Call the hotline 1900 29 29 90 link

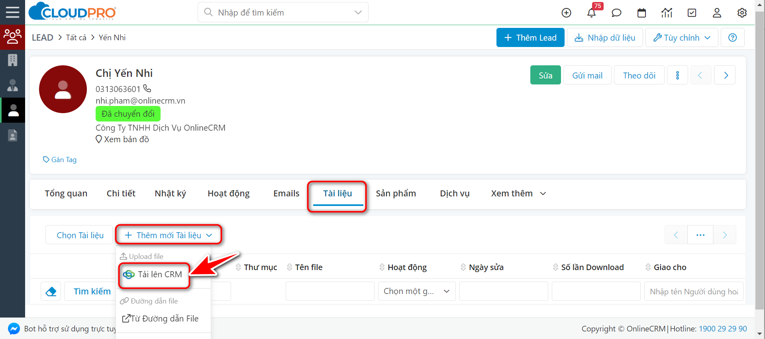[x=723, y=329]
